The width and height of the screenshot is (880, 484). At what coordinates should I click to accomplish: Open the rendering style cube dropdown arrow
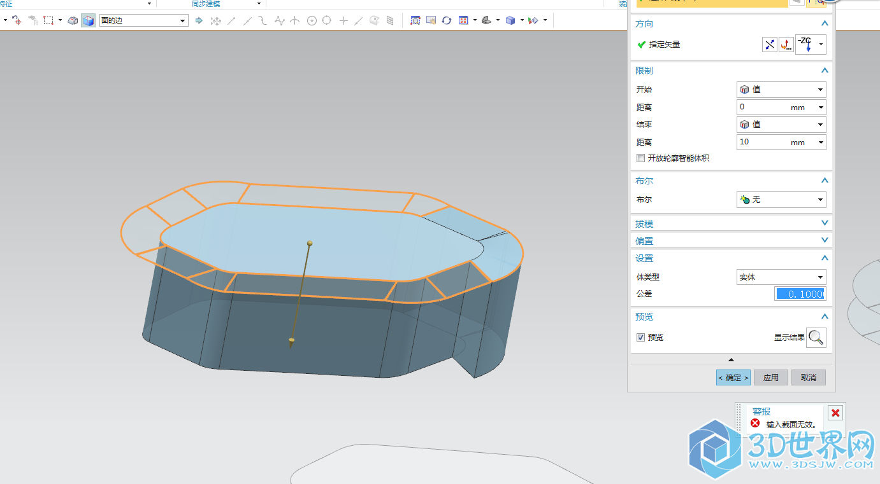[522, 20]
